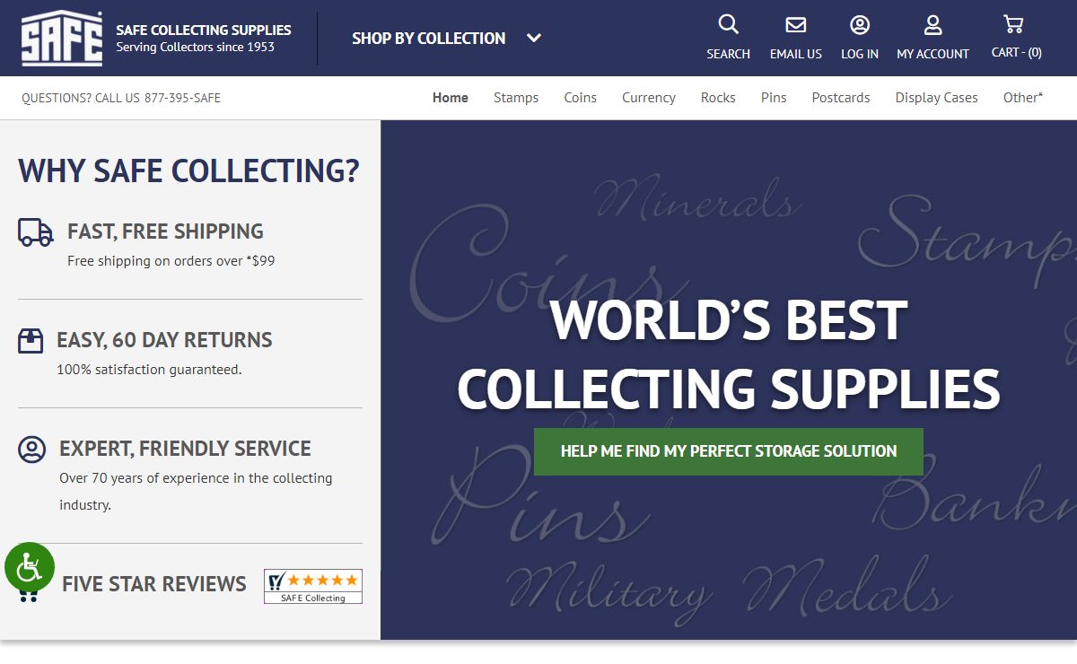Open the Other* category
This screenshot has height=664, width=1077.
pyautogui.click(x=1023, y=98)
